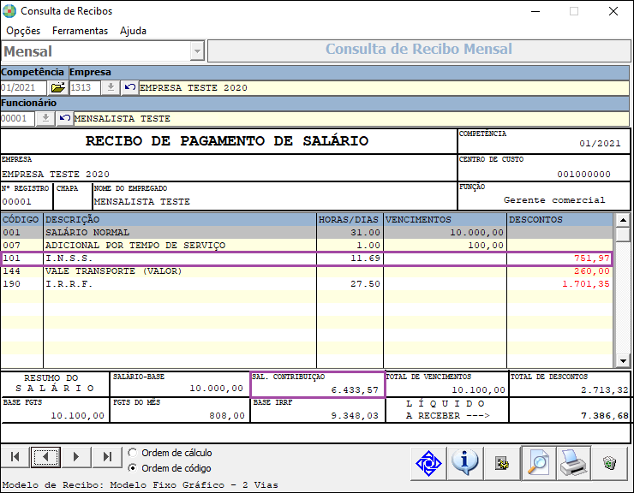
Task: Click the Função value Gerente comercial
Action: coord(554,200)
